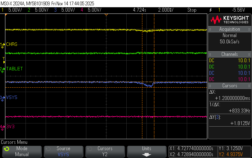The width and height of the screenshot is (252, 158).
Task: Click the Keysight Technologies logo
Action: (230, 20)
